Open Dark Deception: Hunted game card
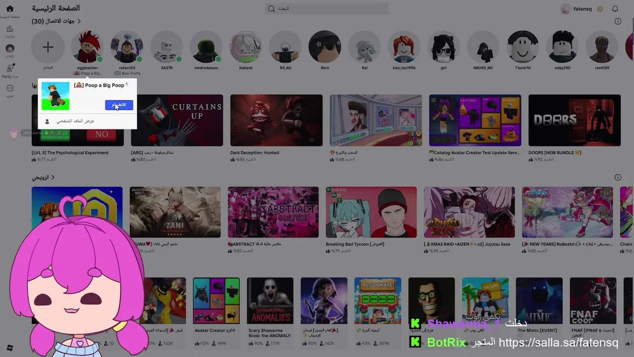Viewport: 634px width, 357px height. pyautogui.click(x=276, y=120)
